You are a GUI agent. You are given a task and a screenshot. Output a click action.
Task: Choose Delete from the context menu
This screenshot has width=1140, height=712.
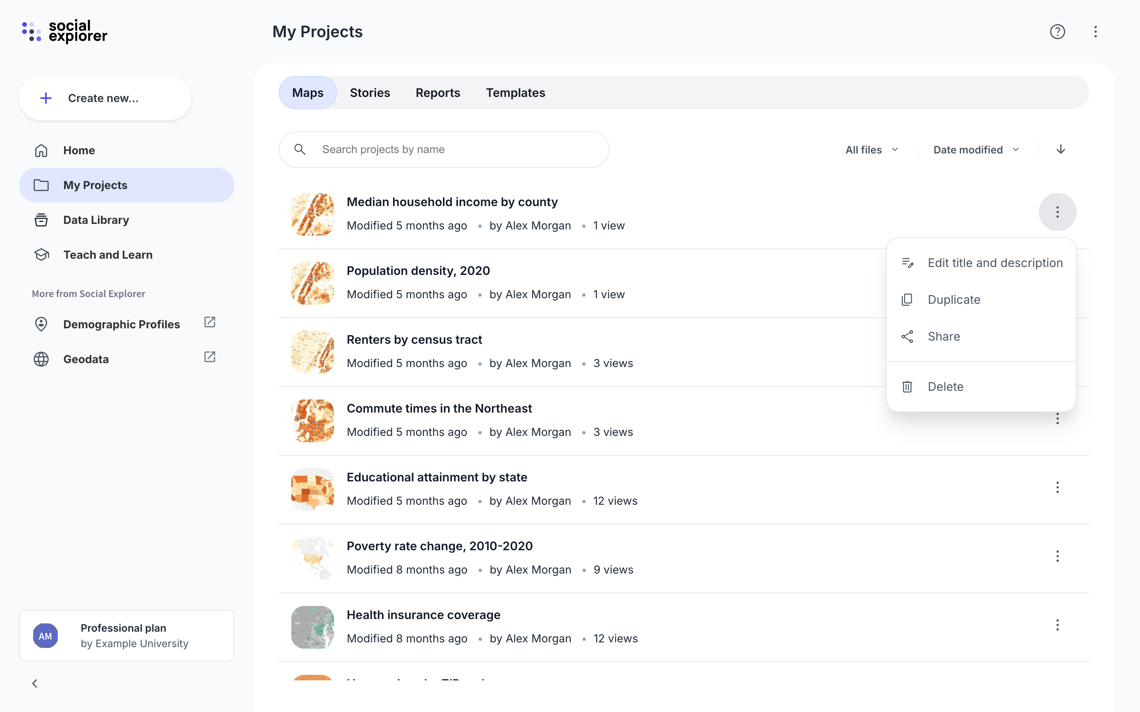(x=981, y=386)
